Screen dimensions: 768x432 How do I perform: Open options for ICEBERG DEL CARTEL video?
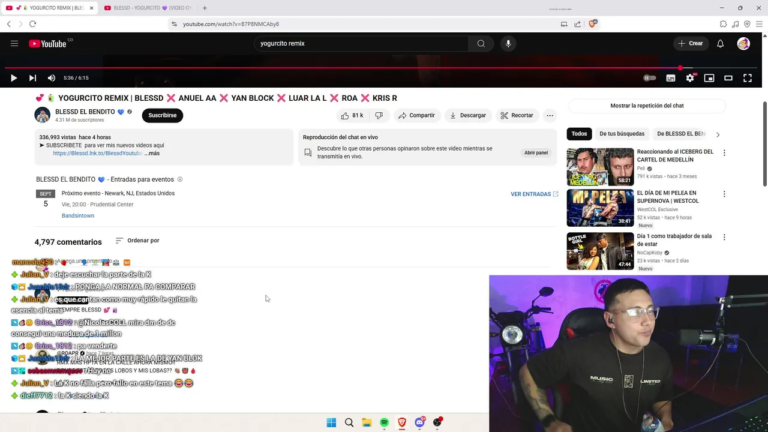pyautogui.click(x=724, y=153)
